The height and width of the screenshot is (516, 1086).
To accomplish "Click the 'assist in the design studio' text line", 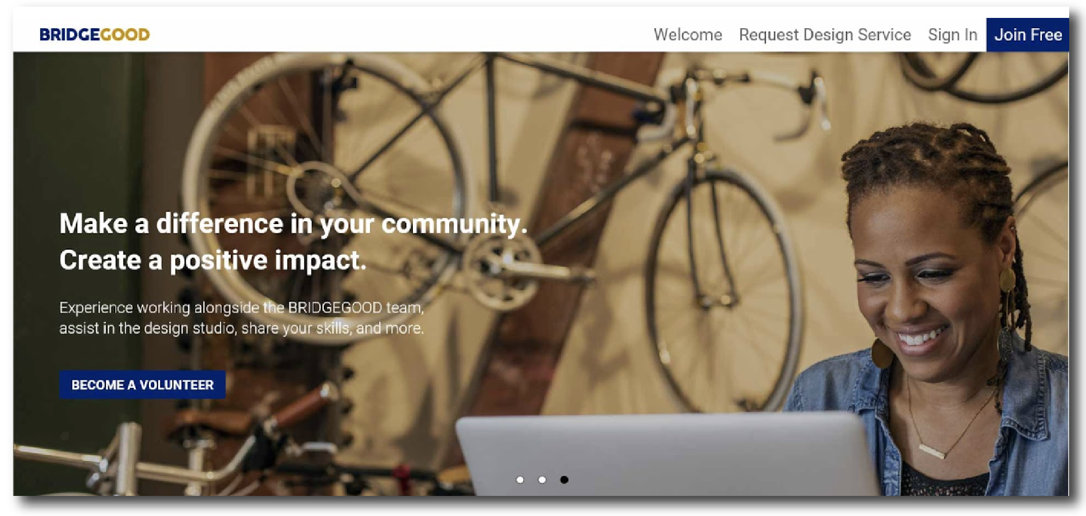I will coord(242,328).
